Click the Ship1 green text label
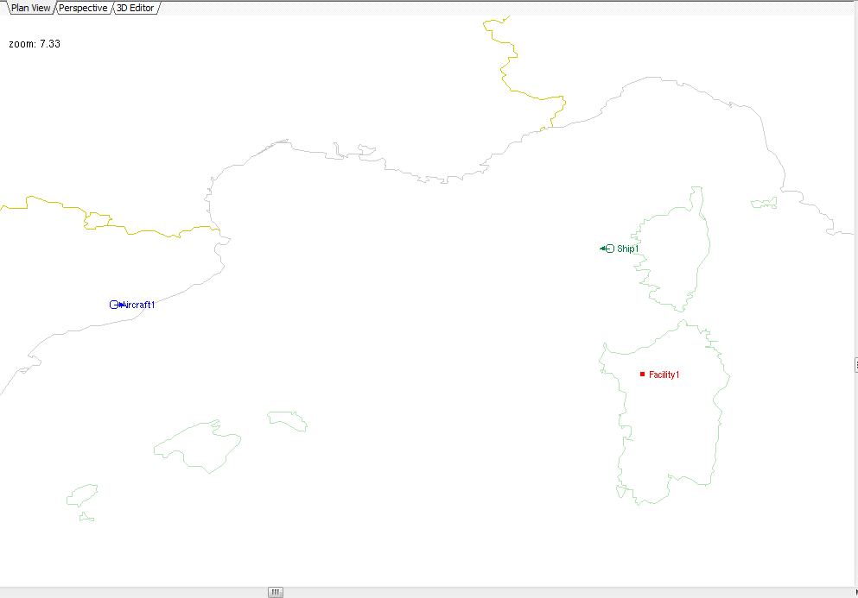 pos(628,249)
